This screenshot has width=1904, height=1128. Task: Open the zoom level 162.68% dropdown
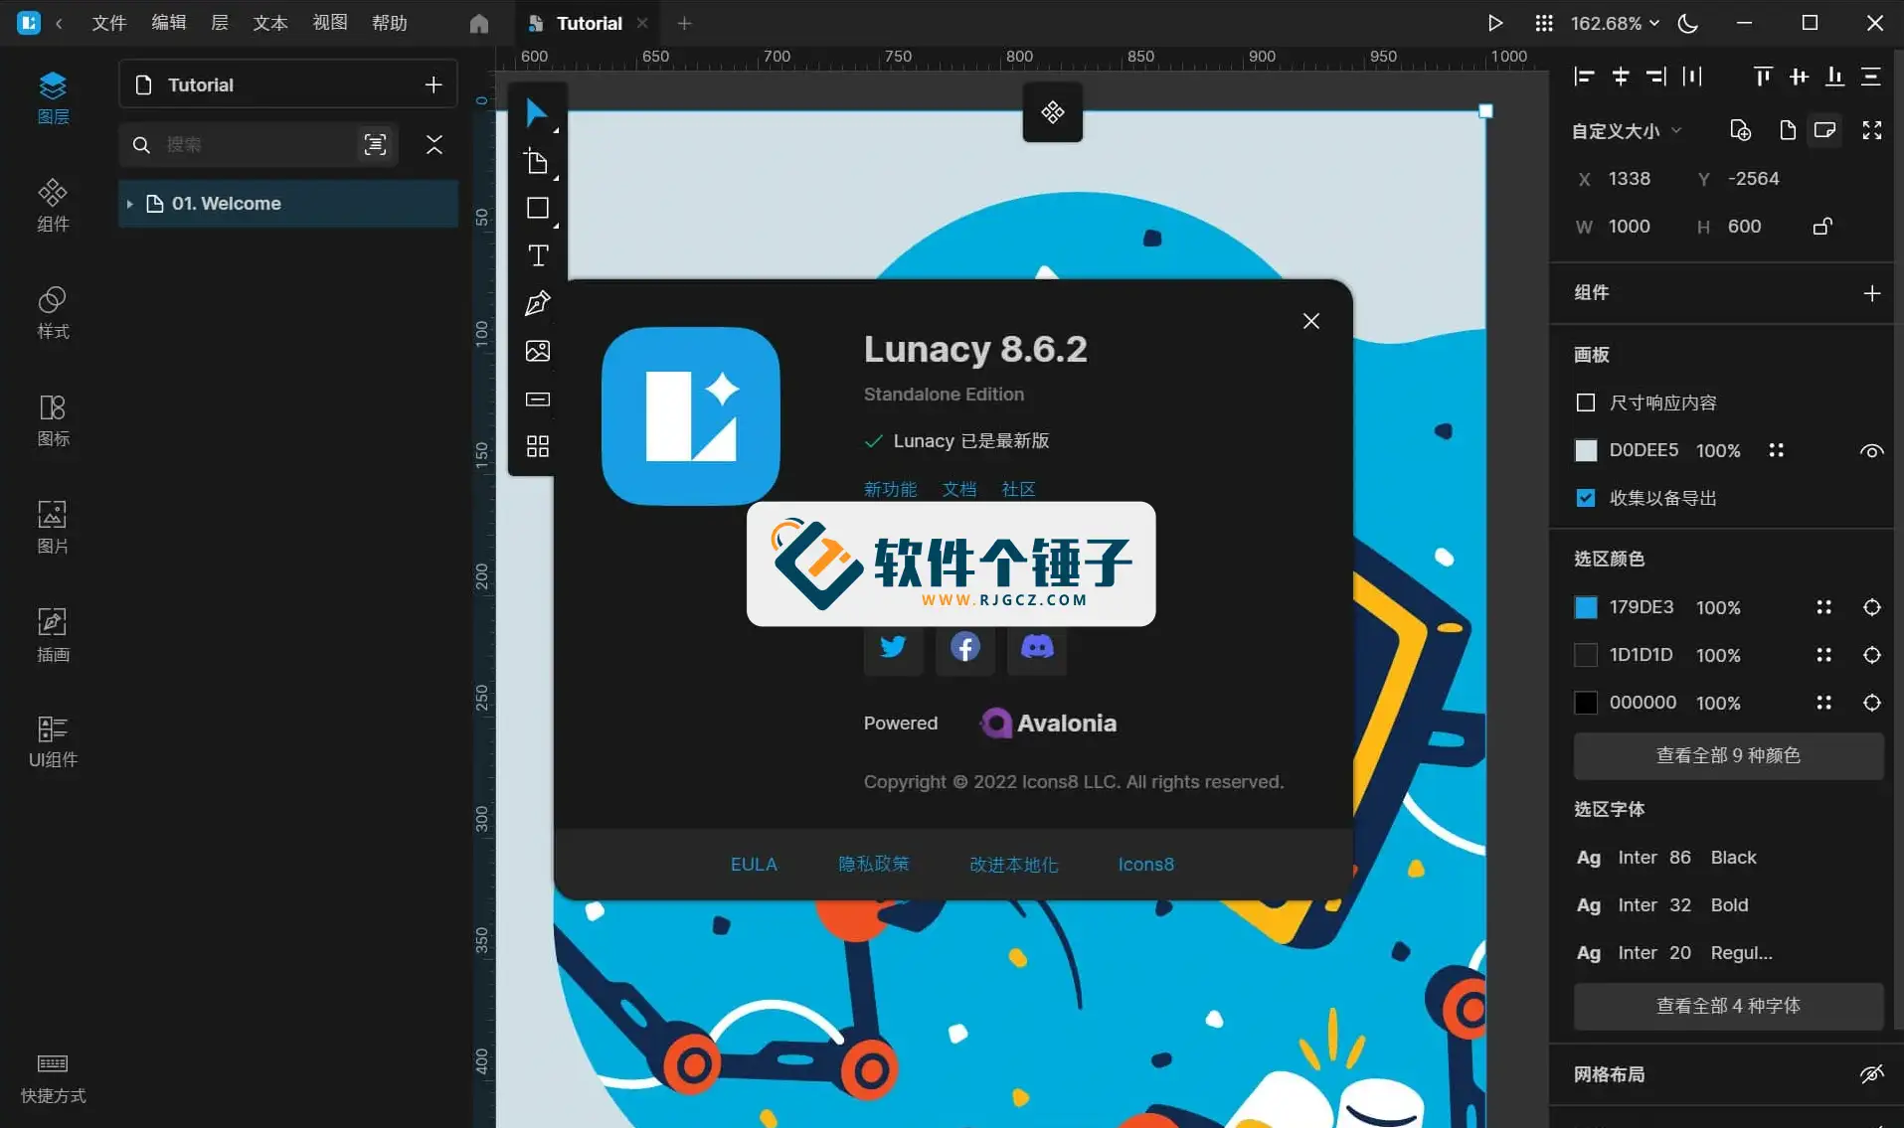point(1615,23)
